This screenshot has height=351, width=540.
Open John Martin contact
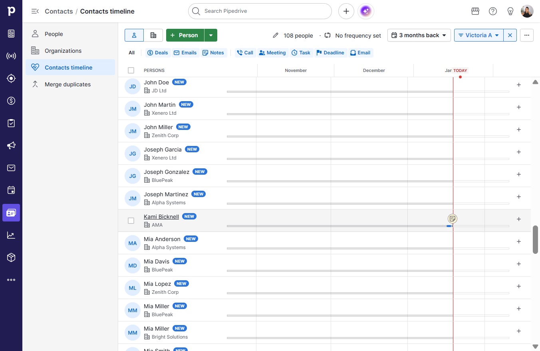click(160, 105)
